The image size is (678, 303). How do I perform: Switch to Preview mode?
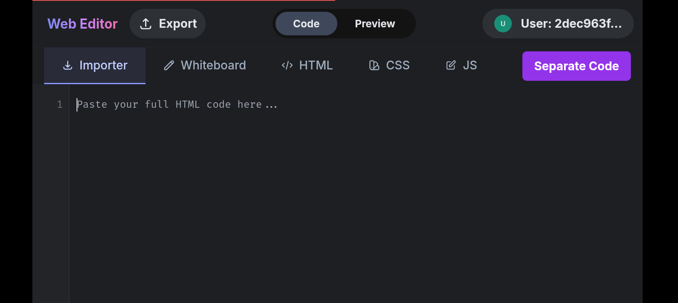(375, 24)
